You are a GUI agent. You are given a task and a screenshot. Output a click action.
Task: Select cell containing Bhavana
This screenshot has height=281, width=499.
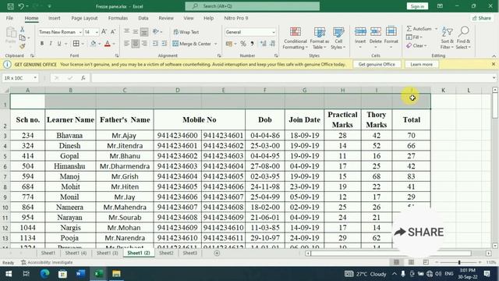[x=70, y=135]
